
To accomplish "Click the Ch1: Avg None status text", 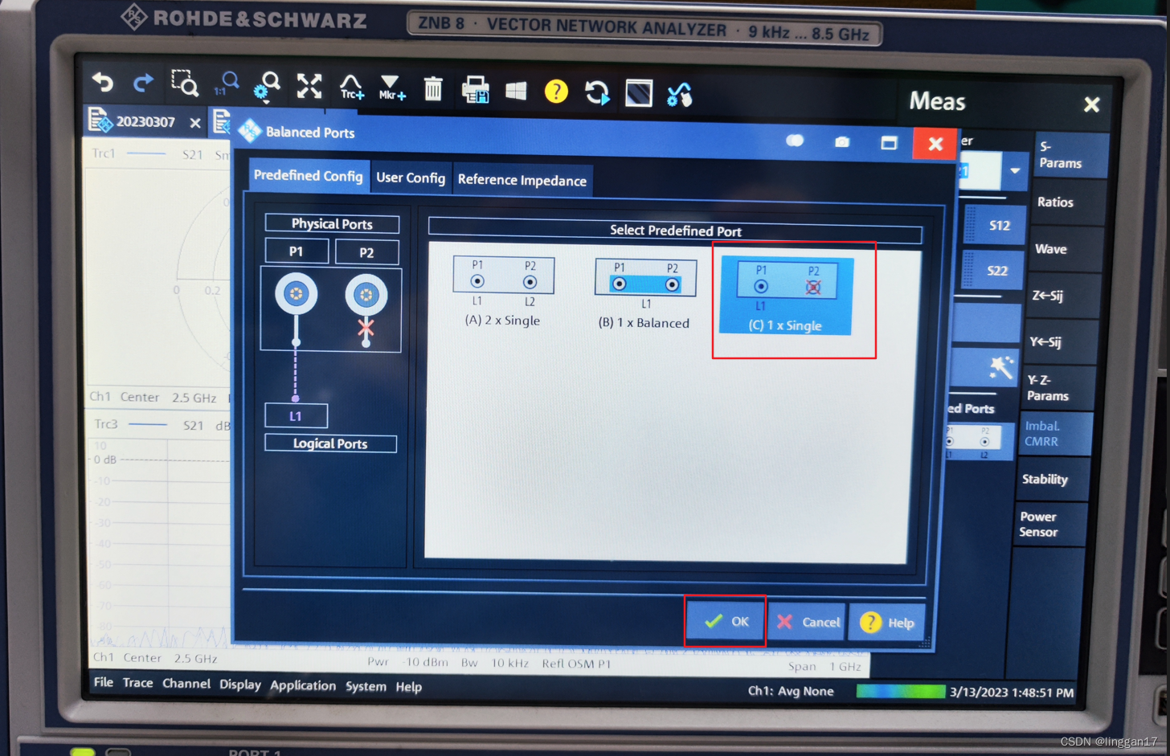I will [791, 691].
